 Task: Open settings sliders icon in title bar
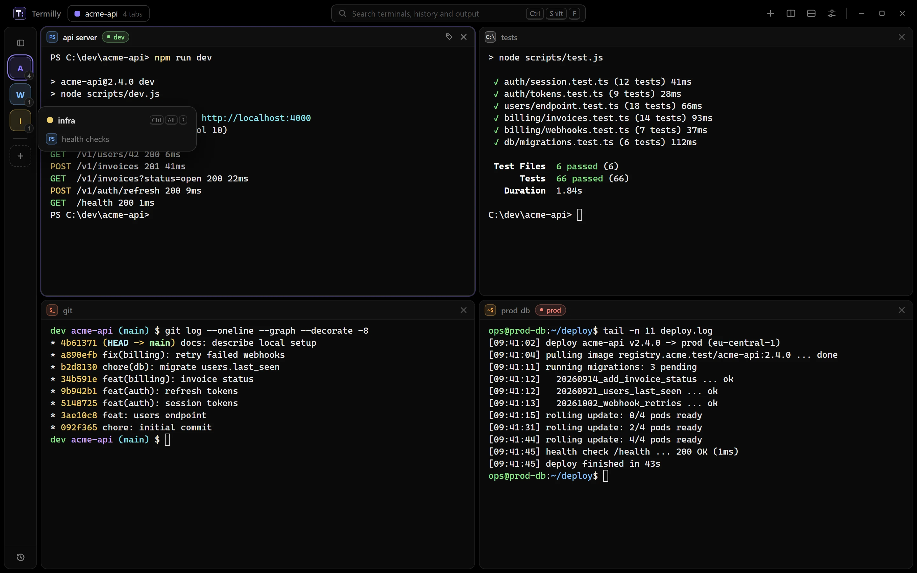tap(832, 14)
